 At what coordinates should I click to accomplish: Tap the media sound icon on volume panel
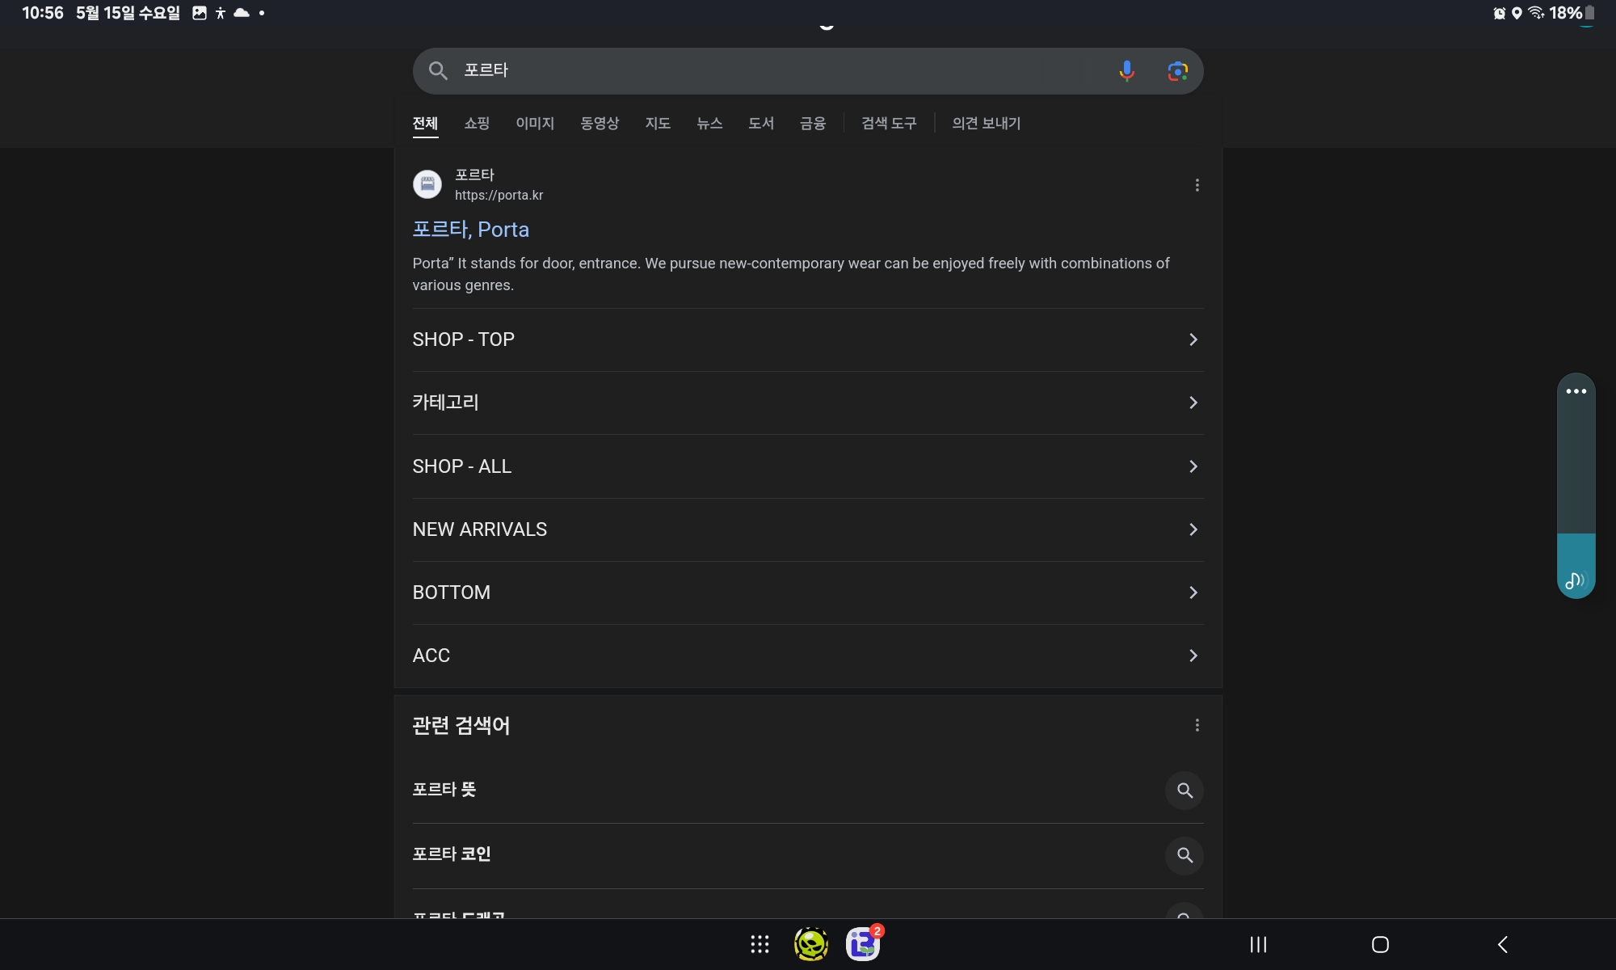(1575, 580)
